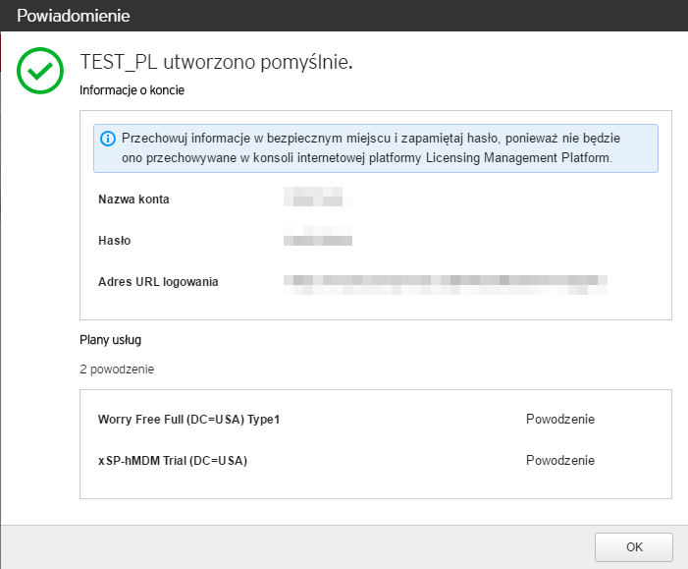688x569 pixels.
Task: Click the blue info icon
Action: 108,138
